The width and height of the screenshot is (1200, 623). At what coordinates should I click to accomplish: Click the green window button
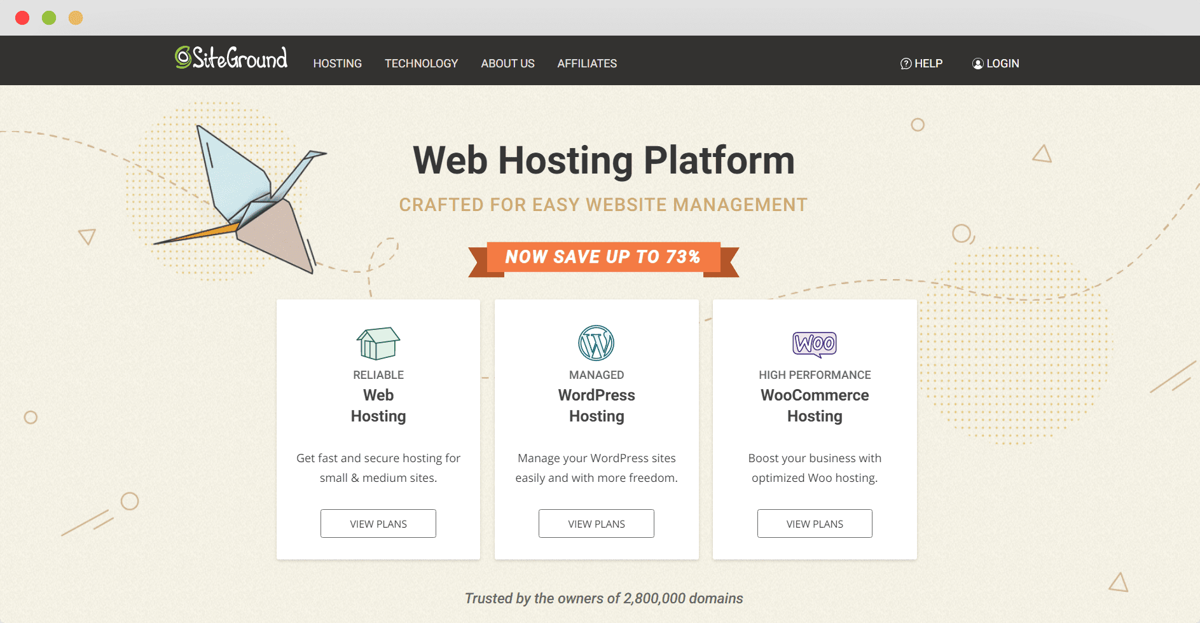(49, 18)
